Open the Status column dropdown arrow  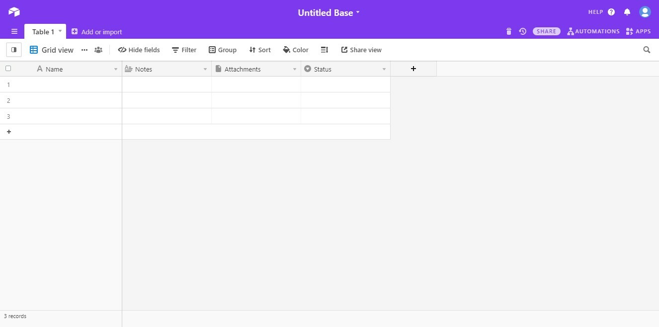(x=384, y=69)
